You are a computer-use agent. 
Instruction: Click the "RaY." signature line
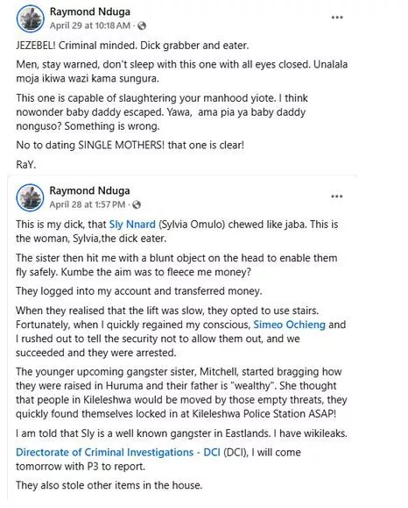pos(26,165)
